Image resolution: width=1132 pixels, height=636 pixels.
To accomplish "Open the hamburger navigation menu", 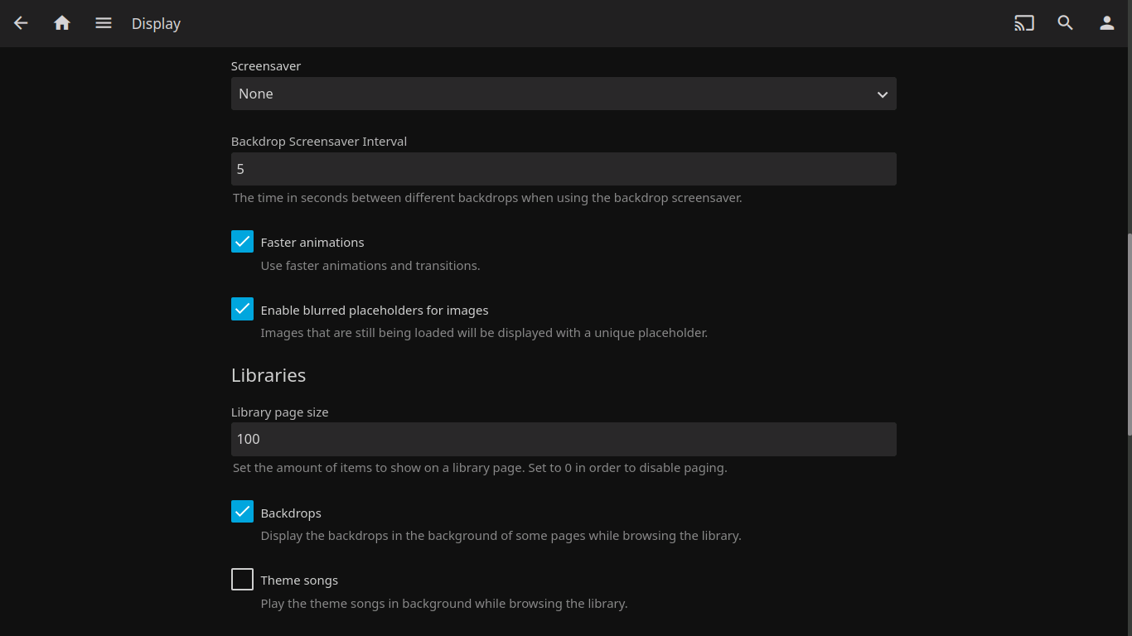I will tap(104, 23).
